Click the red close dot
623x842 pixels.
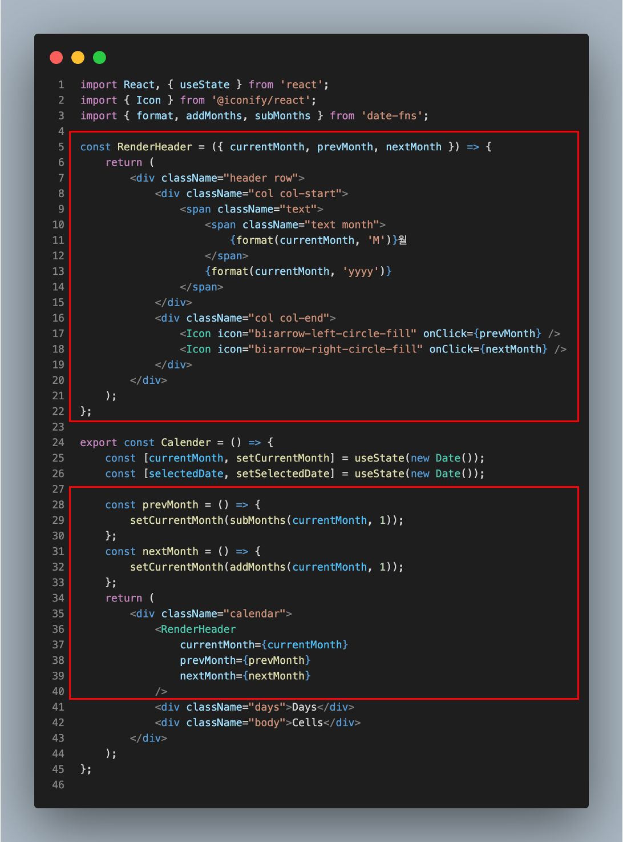click(56, 57)
